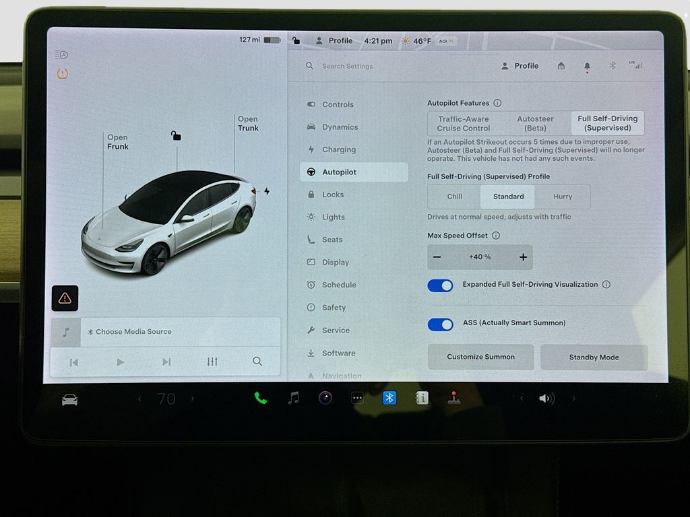The height and width of the screenshot is (517, 690).
Task: Tap the notifications bell icon
Action: 587,66
